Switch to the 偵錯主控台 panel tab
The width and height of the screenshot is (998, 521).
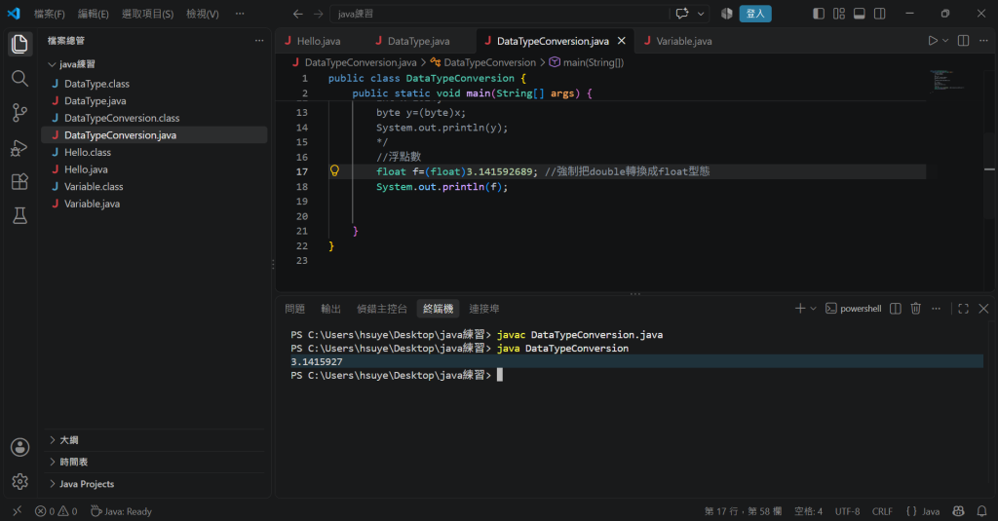tap(382, 309)
